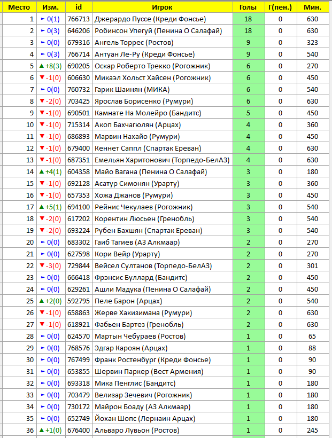Click the red down arrow for Жерве Хакизимана
Image resolution: width=332 pixels, height=438 pixels.
tap(42, 312)
